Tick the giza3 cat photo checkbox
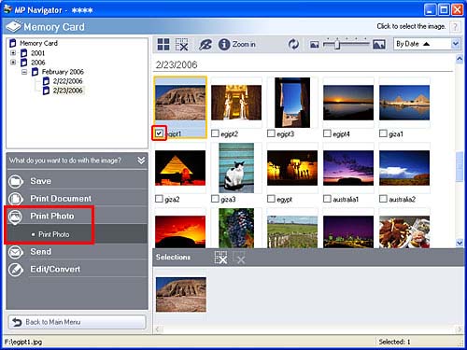467x350 pixels. pos(215,199)
